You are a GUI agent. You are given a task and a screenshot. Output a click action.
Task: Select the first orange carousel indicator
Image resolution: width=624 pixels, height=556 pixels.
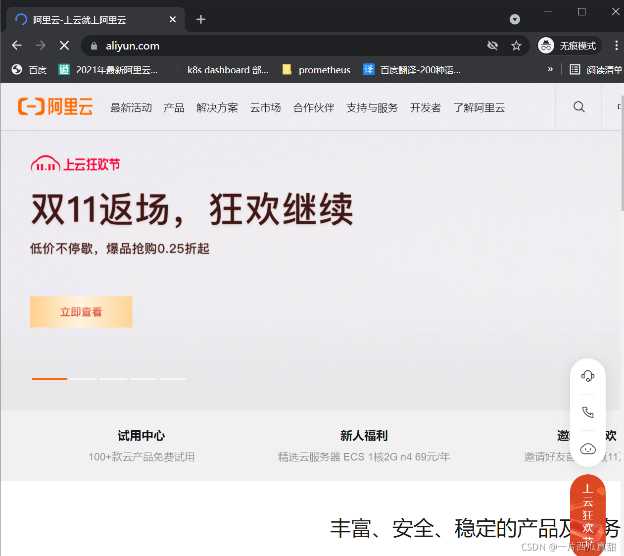49,379
